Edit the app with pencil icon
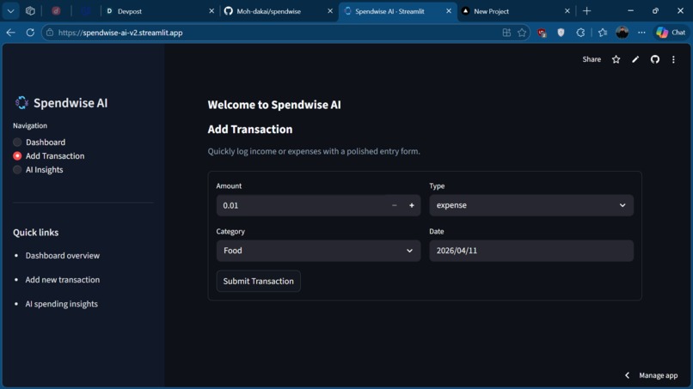 635,59
